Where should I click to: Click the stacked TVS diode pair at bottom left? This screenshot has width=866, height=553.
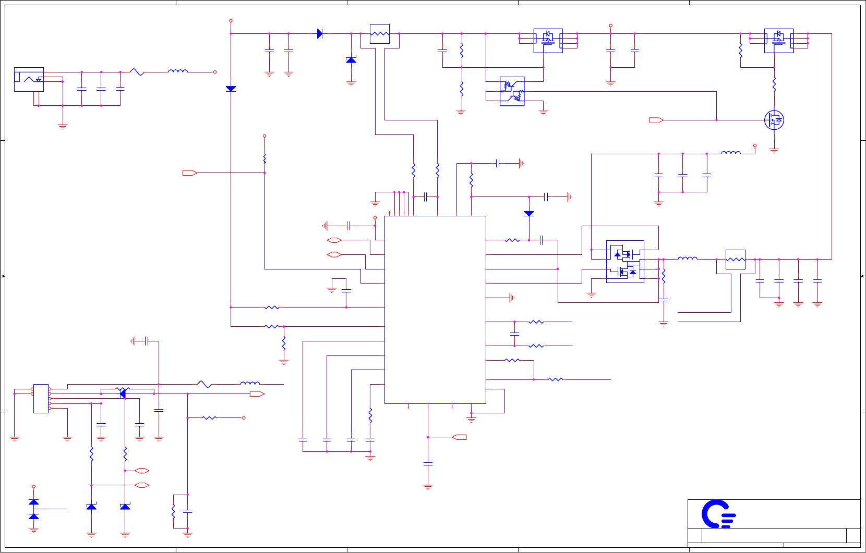tap(34, 509)
